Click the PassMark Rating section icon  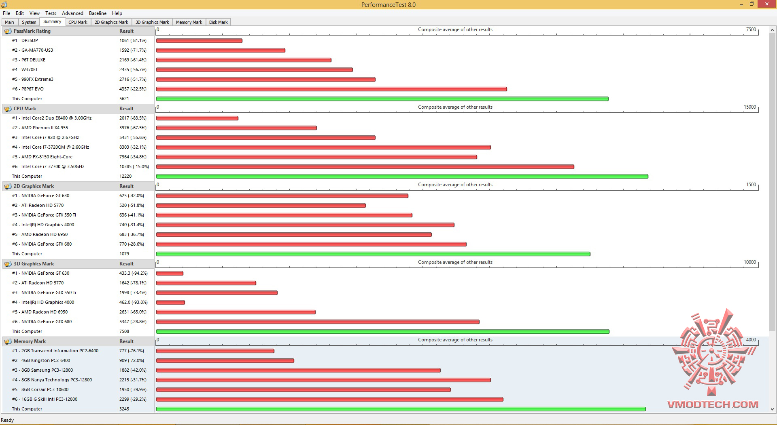point(8,31)
